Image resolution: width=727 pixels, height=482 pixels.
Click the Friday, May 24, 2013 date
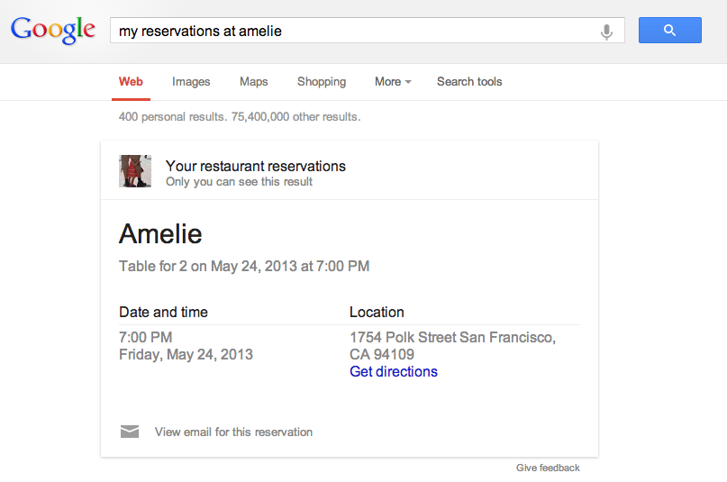186,354
